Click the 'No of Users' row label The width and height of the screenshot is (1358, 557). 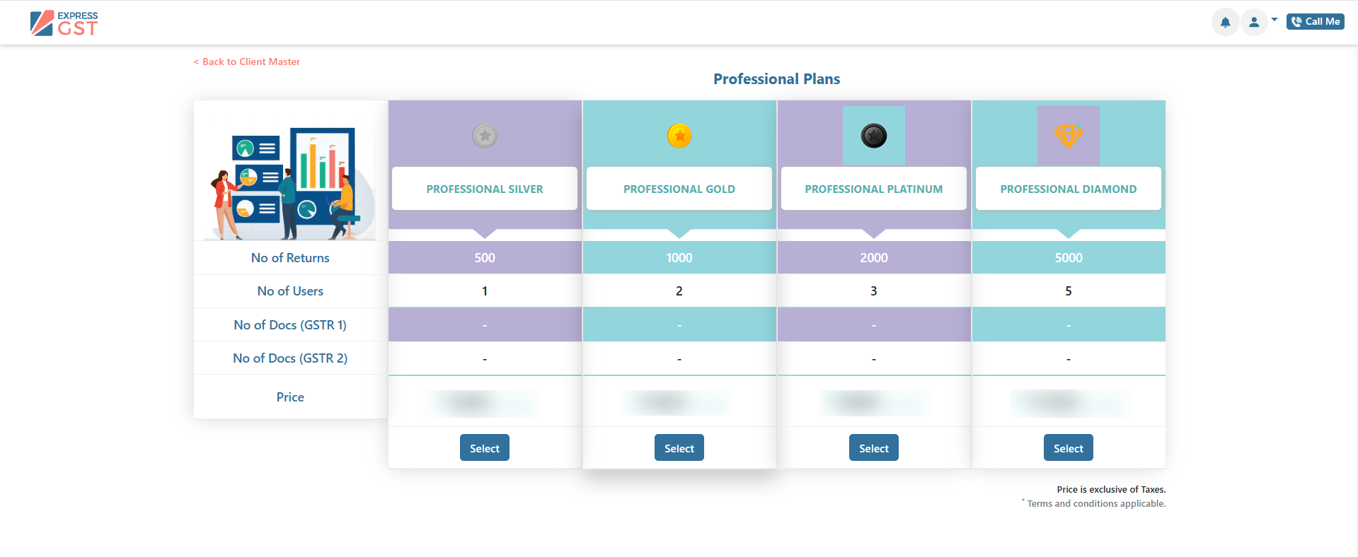(290, 291)
